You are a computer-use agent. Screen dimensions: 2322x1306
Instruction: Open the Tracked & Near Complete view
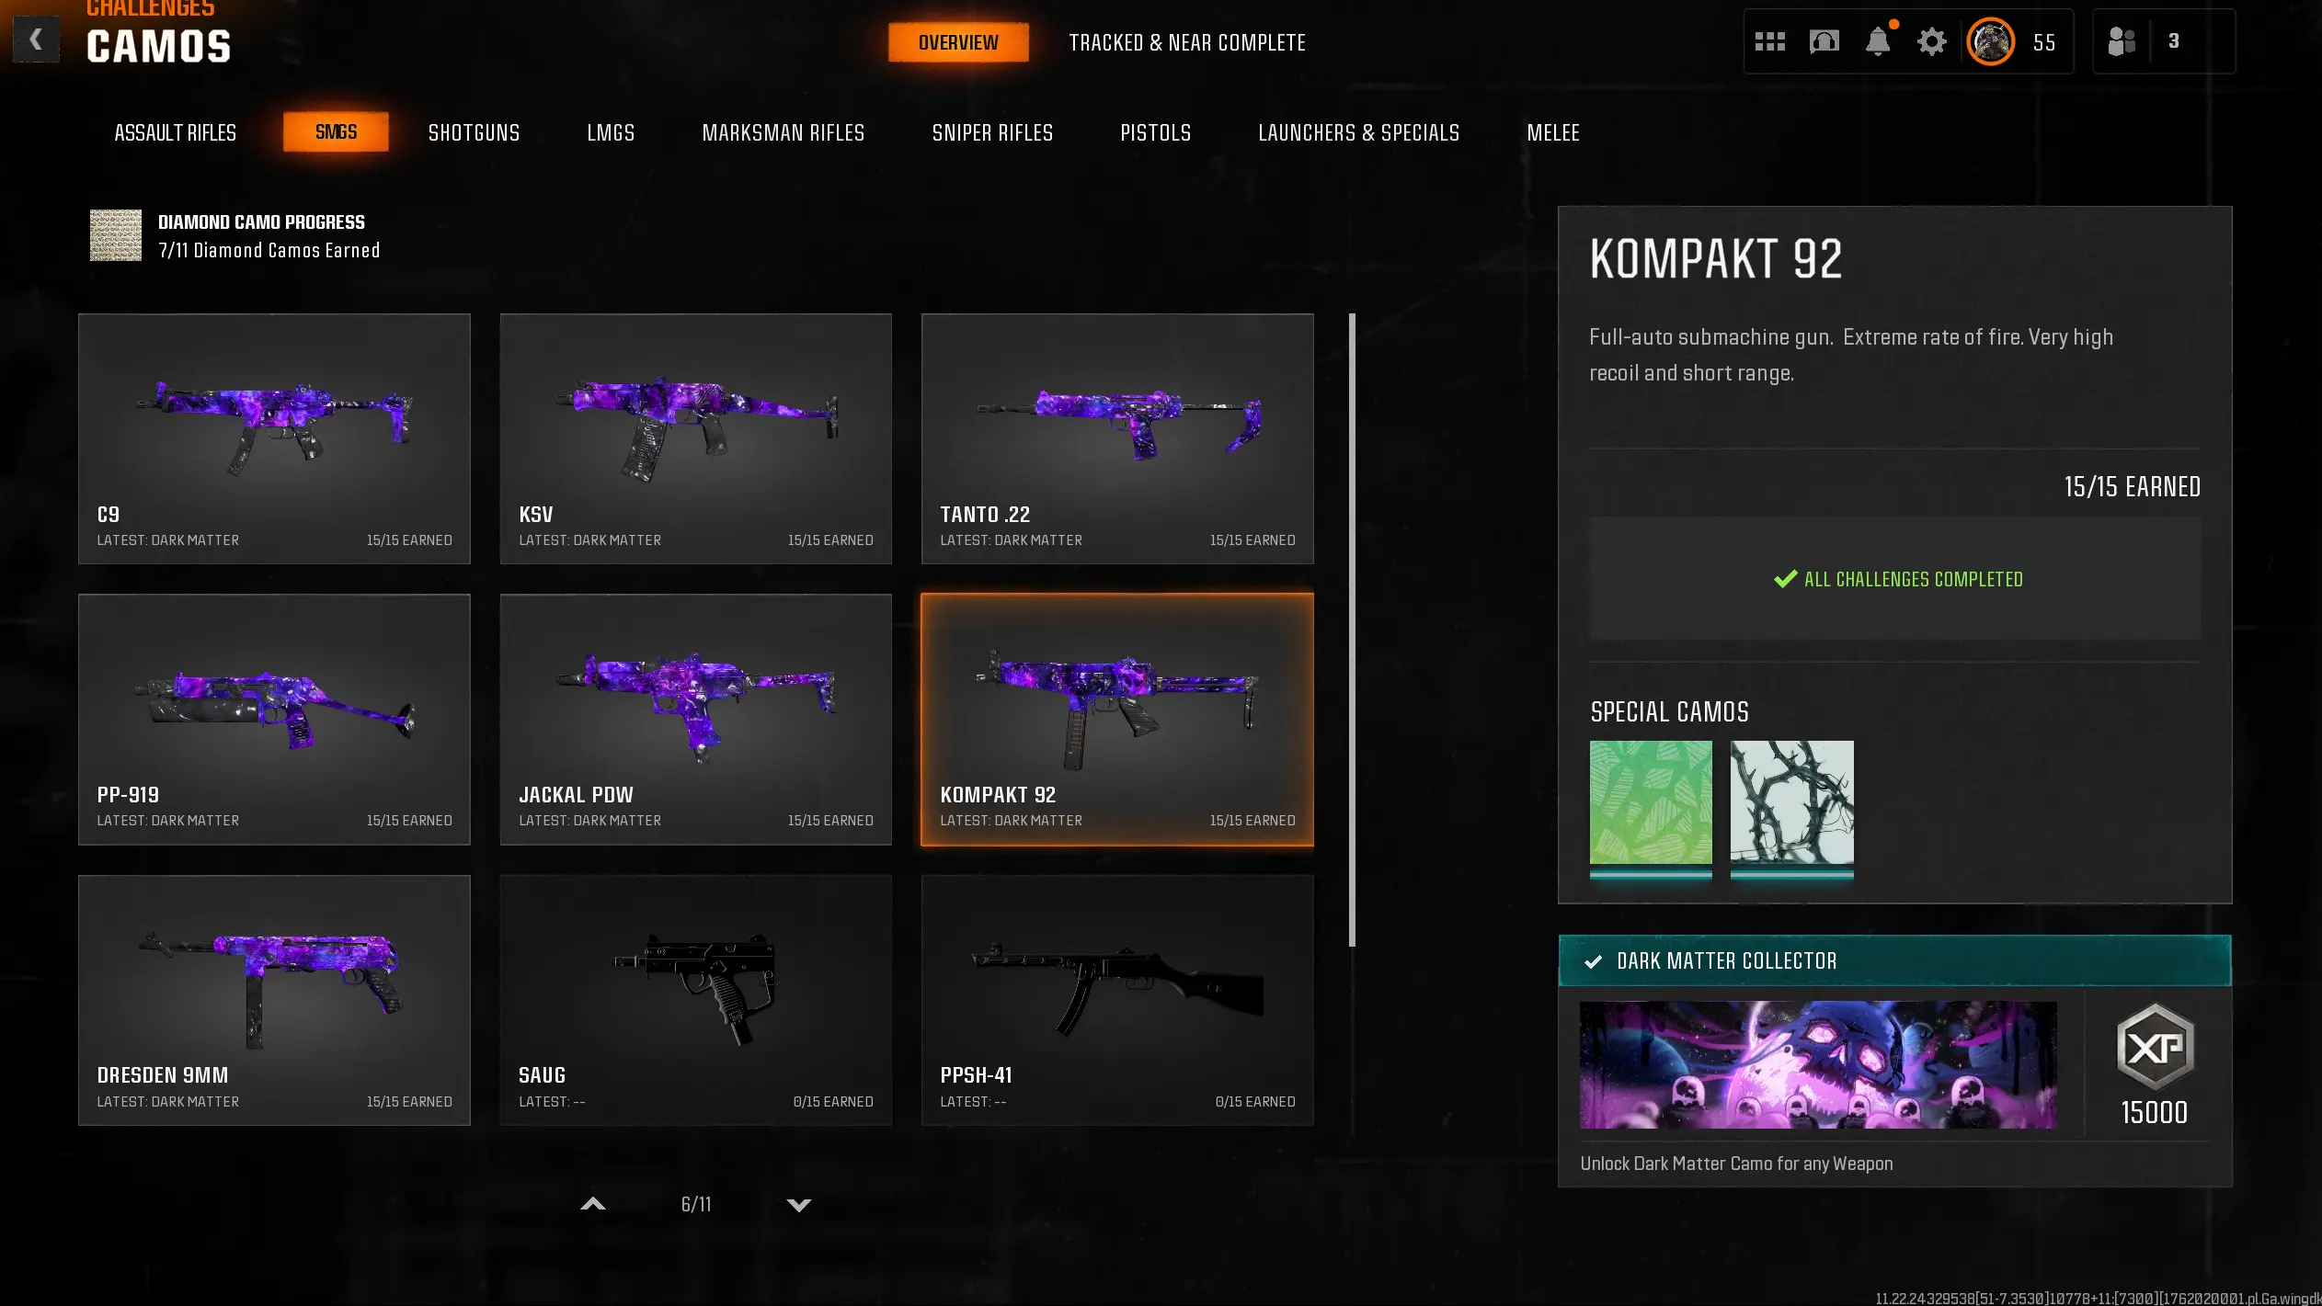(1187, 42)
